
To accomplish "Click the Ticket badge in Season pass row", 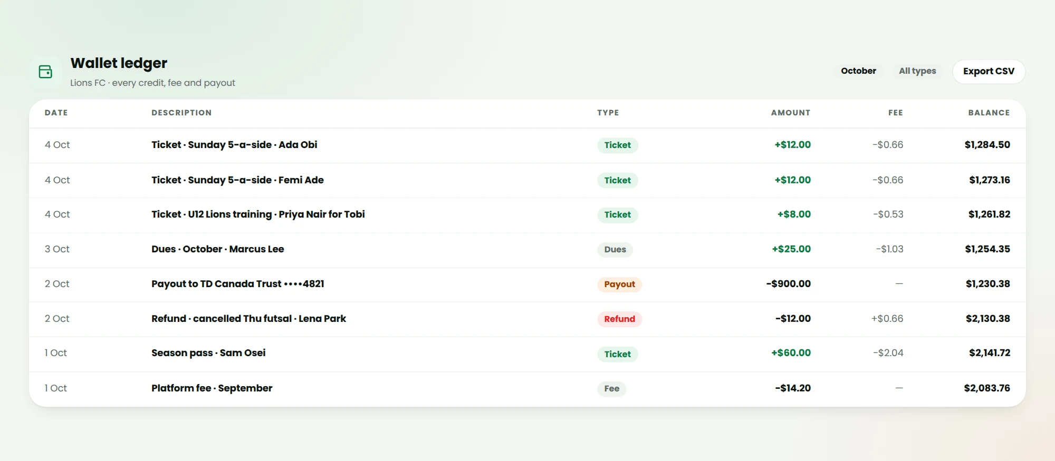I will point(617,354).
